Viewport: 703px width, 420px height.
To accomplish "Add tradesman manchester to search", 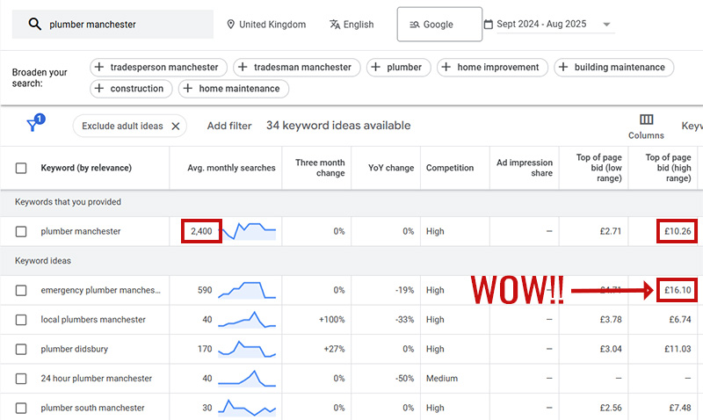I will click(x=297, y=68).
